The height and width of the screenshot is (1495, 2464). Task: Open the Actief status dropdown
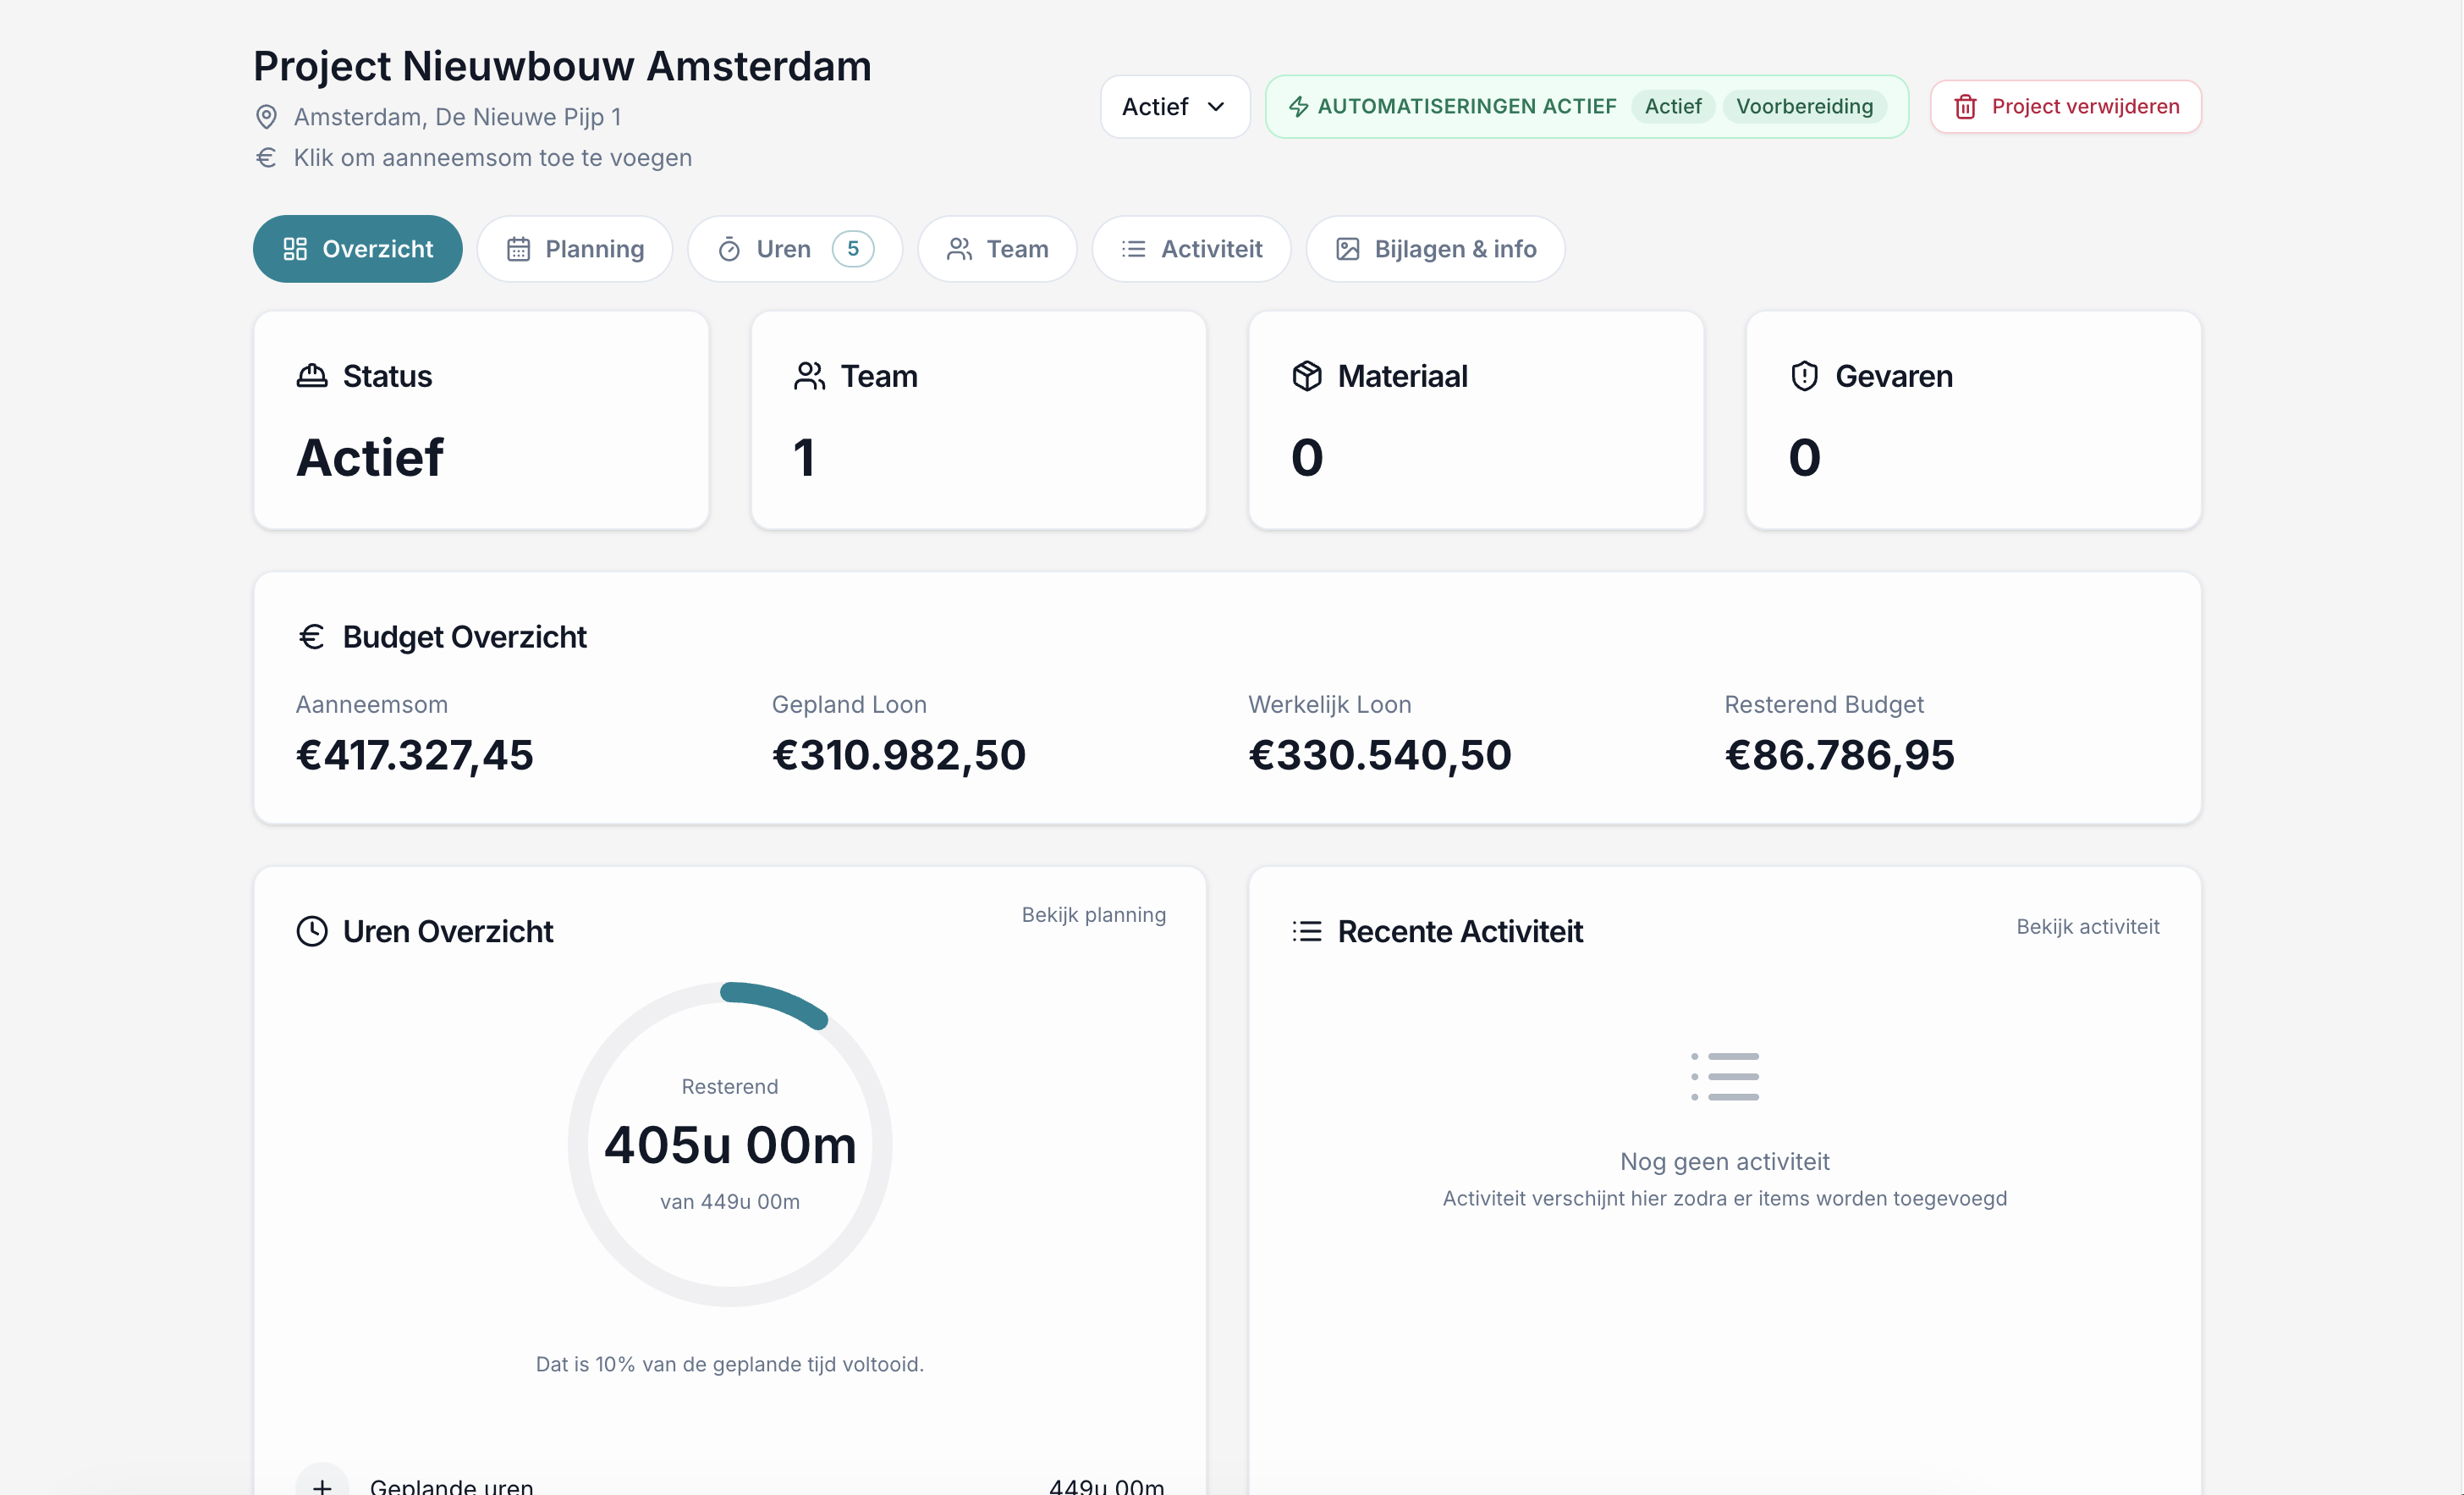point(1174,106)
